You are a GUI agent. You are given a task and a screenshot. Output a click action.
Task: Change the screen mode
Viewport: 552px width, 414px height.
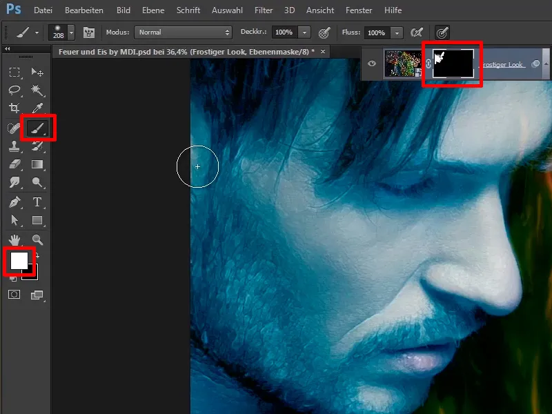(37, 295)
